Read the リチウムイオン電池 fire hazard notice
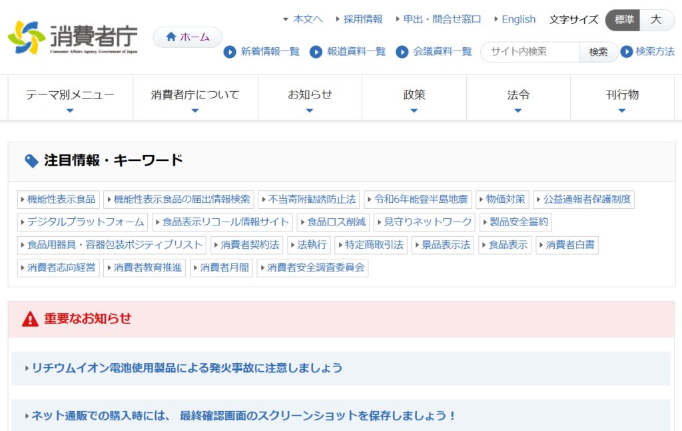 [184, 368]
